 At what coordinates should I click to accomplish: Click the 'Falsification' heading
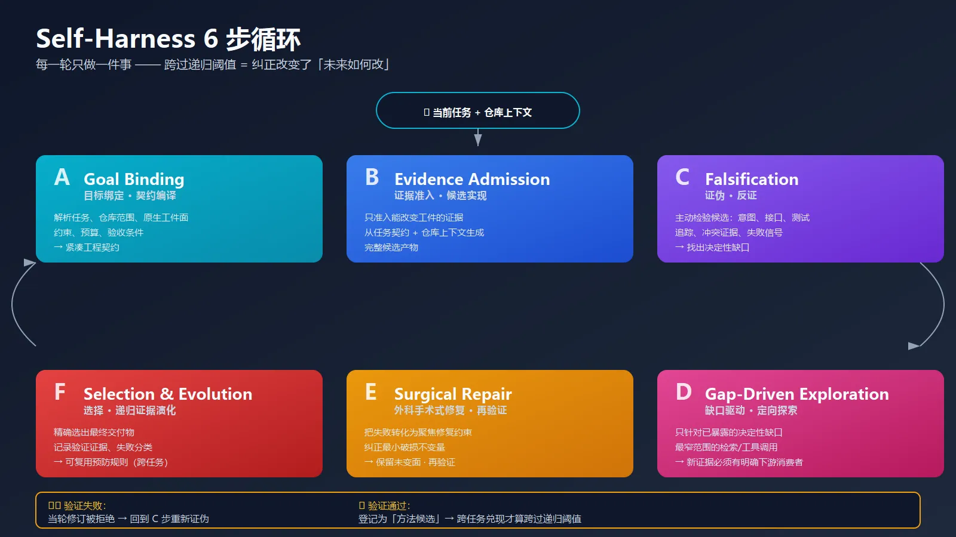(752, 179)
